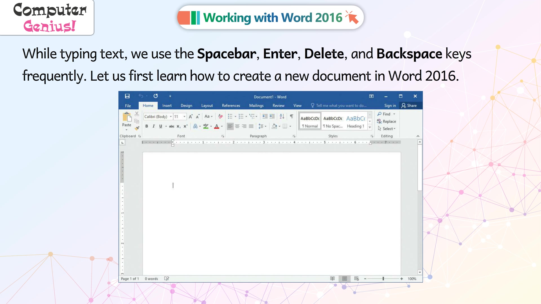Click the Undo arrow icon
This screenshot has height=304, width=541.
click(x=141, y=96)
